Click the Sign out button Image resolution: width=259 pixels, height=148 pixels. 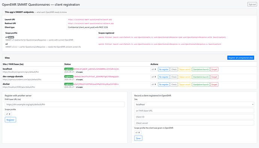(x=252, y=4)
